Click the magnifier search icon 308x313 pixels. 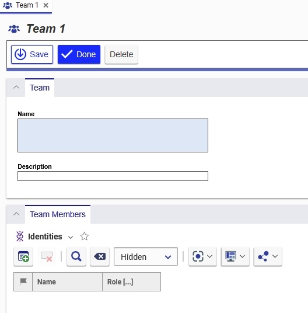pyautogui.click(x=76, y=256)
